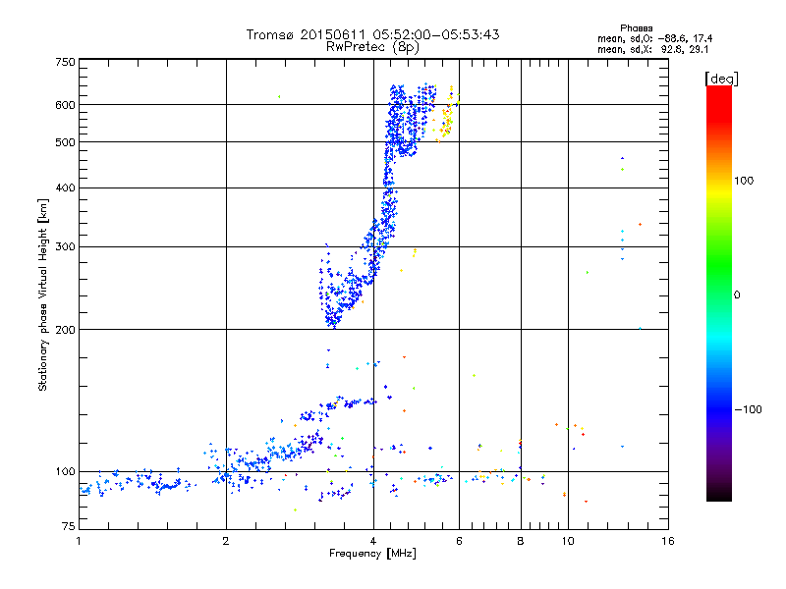The height and width of the screenshot is (589, 786).
Task: Click the '1' x-axis tick label
Action: pos(79,541)
